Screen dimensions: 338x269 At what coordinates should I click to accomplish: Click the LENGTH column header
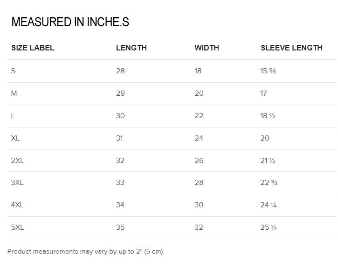click(x=131, y=48)
